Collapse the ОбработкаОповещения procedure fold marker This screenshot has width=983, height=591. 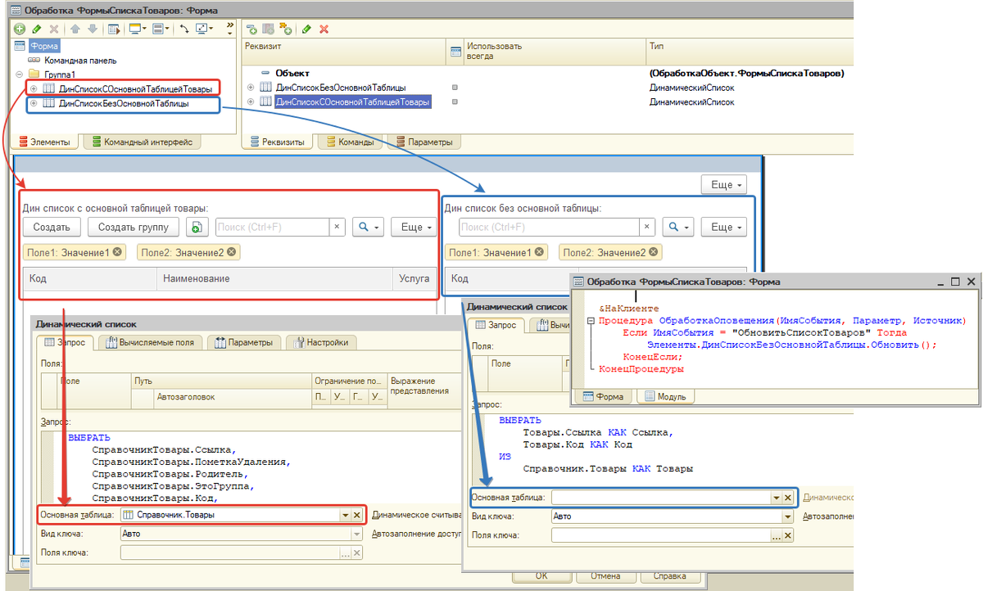click(x=590, y=321)
